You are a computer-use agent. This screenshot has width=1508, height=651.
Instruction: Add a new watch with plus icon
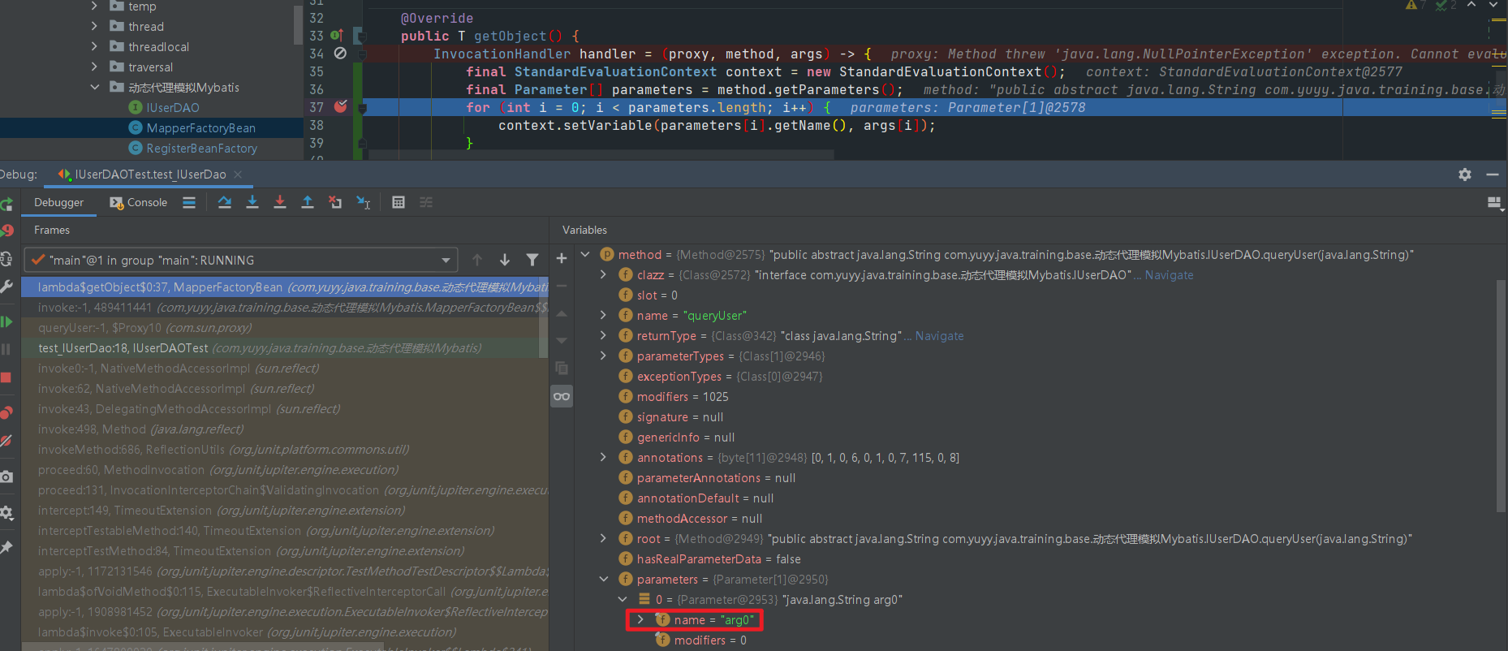561,258
